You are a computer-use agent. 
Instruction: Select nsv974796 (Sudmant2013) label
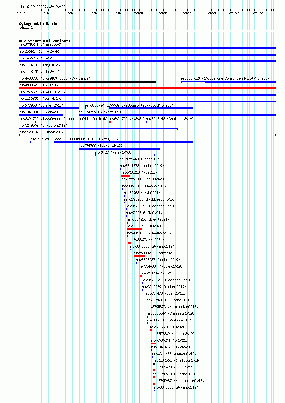click(x=101, y=146)
